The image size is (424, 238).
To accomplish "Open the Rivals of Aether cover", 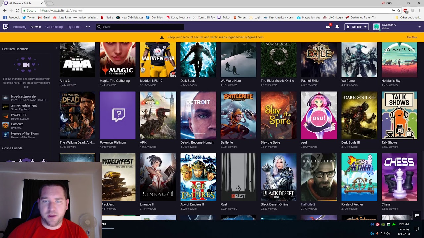I will click(x=359, y=177).
